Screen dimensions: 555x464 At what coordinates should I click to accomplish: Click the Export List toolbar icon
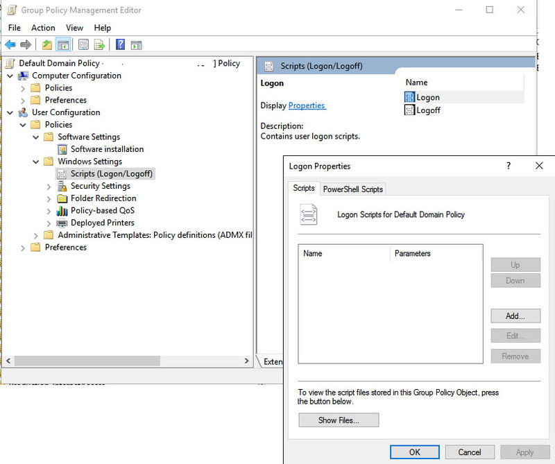[98, 44]
